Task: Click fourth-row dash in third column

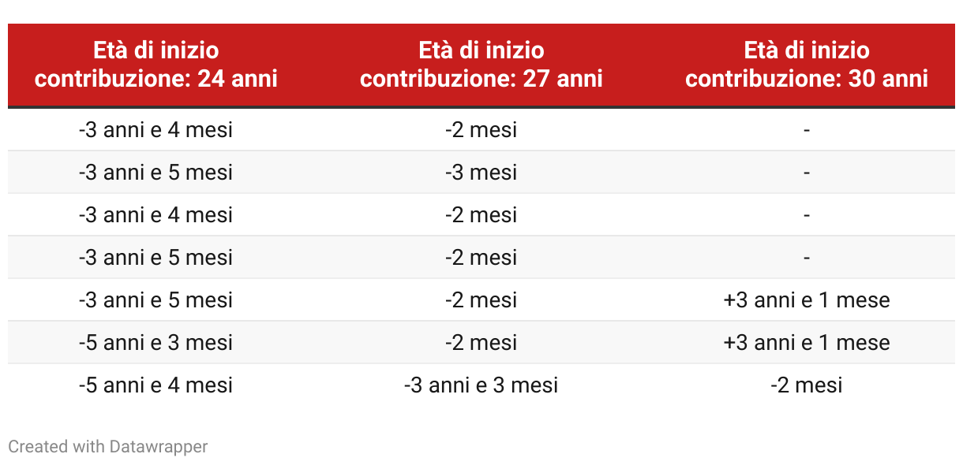Action: click(x=806, y=257)
